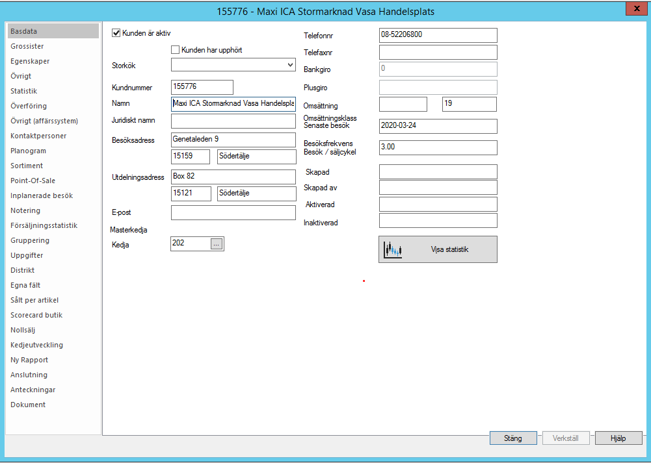Image resolution: width=651 pixels, height=463 pixels.
Task: Edit Besöksadress street Genetaleden 9
Action: (233, 140)
